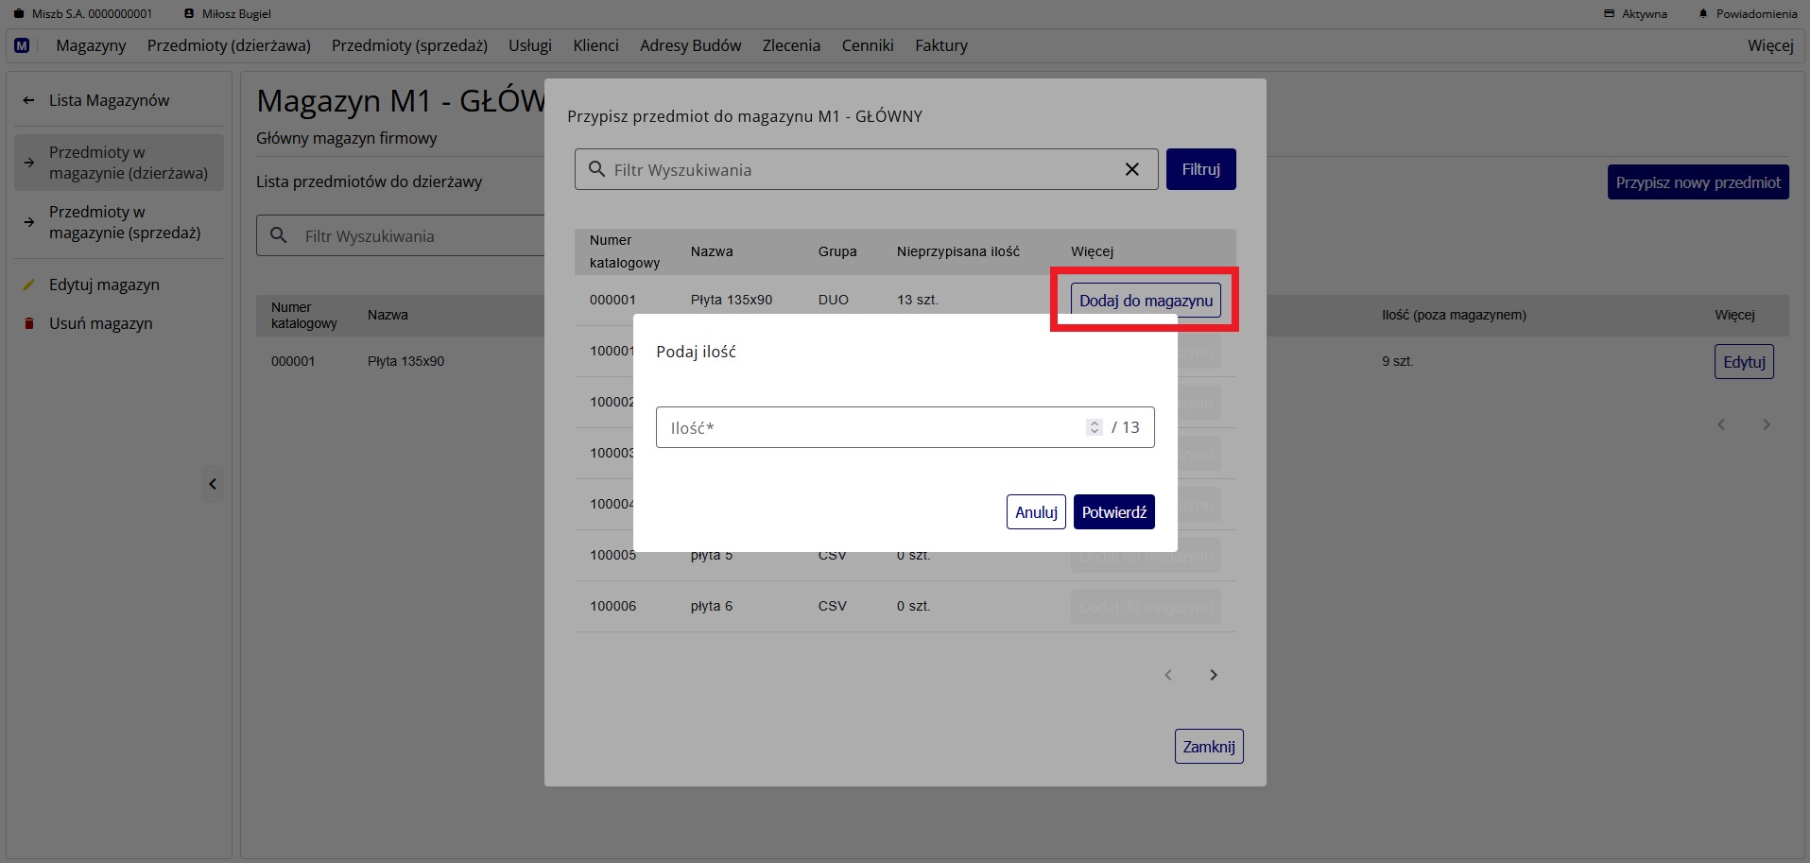This screenshot has width=1810, height=863.
Task: Click the Aktywna status icon
Action: tap(1610, 14)
